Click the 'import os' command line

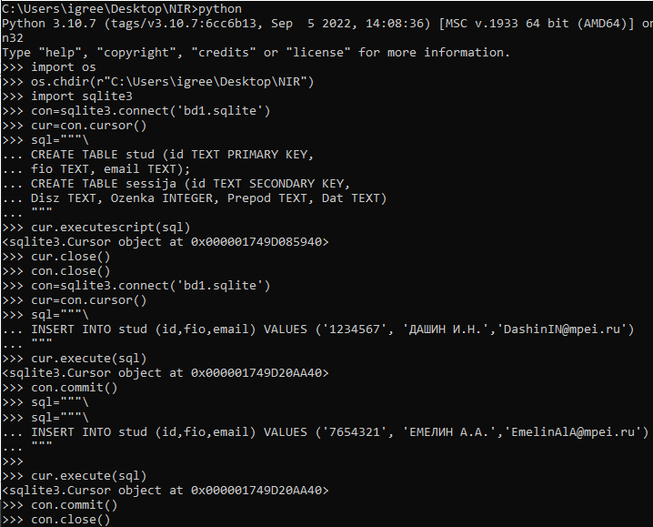(49, 67)
